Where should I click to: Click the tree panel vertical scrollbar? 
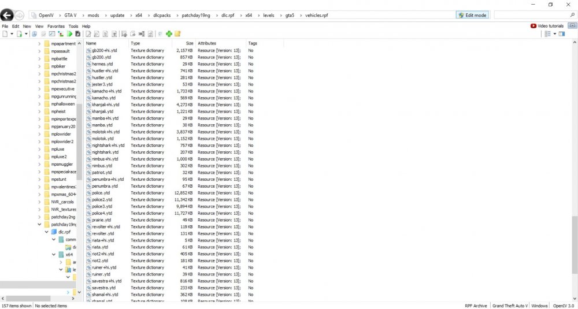tap(79, 142)
